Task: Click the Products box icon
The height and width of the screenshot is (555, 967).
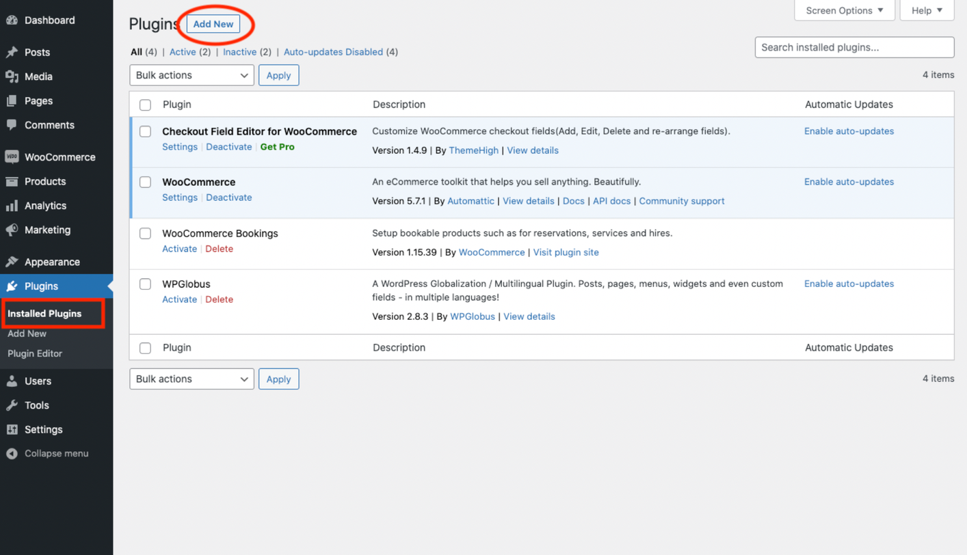Action: (x=12, y=181)
